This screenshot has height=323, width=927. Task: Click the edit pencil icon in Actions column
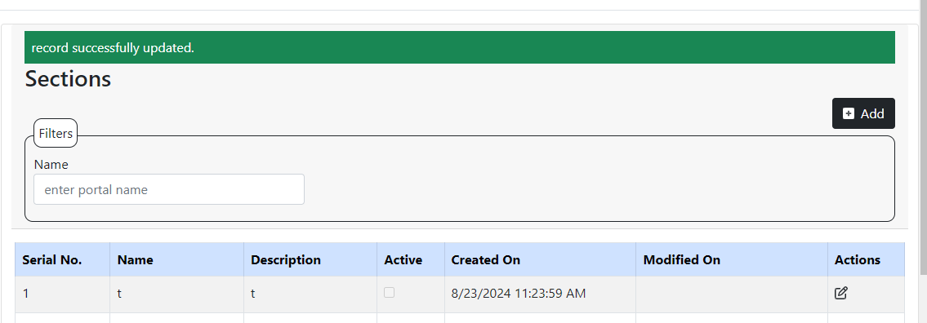pos(840,293)
